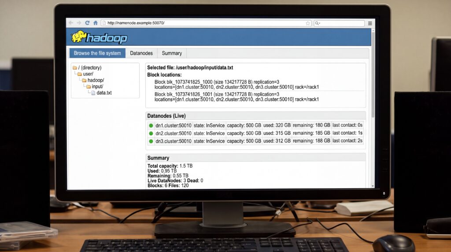The width and height of the screenshot is (451, 252).
Task: Select data.txt in the tree
Action: click(x=104, y=93)
